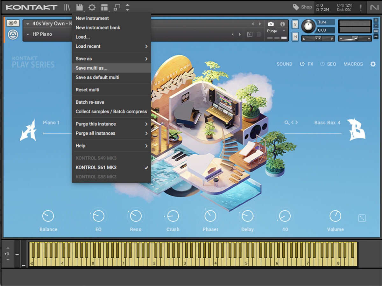Choose Save as default multi

(x=111, y=77)
